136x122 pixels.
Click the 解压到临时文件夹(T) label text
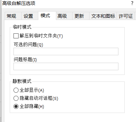click(x=41, y=36)
